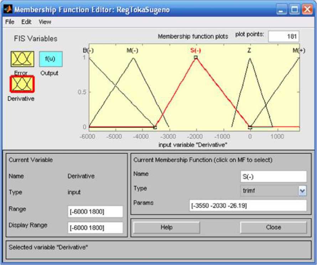Click the Help button
This screenshot has width=317, height=265.
tap(167, 227)
